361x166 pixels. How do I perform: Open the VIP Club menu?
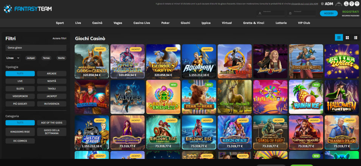pyautogui.click(x=304, y=23)
